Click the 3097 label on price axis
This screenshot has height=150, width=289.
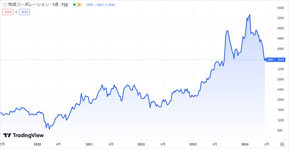[271, 60]
